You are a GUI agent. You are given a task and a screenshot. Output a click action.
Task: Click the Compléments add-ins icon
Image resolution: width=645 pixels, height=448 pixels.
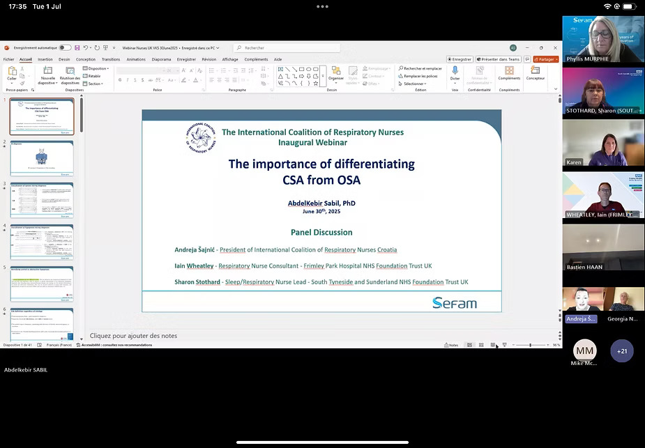point(509,72)
